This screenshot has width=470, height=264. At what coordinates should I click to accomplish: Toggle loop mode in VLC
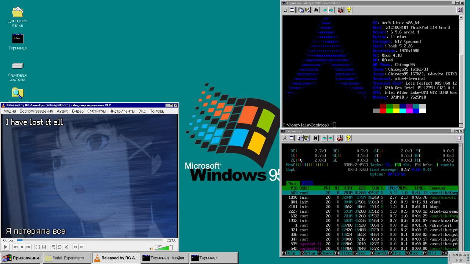(x=59, y=247)
